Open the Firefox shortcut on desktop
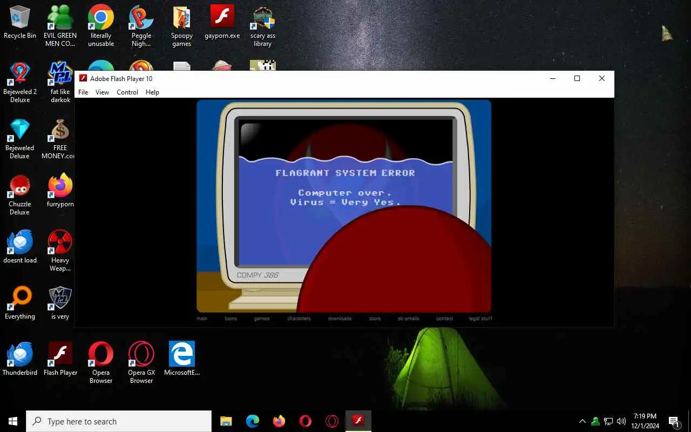Image resolution: width=691 pixels, height=432 pixels. (60, 190)
